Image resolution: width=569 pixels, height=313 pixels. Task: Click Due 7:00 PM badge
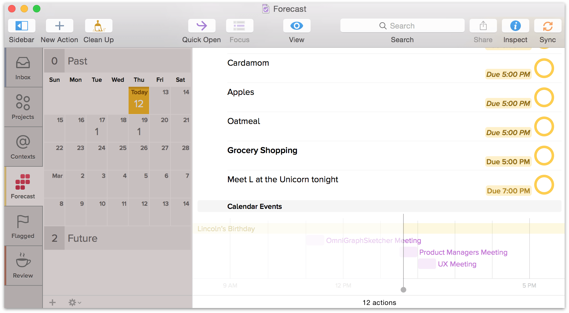[508, 191]
